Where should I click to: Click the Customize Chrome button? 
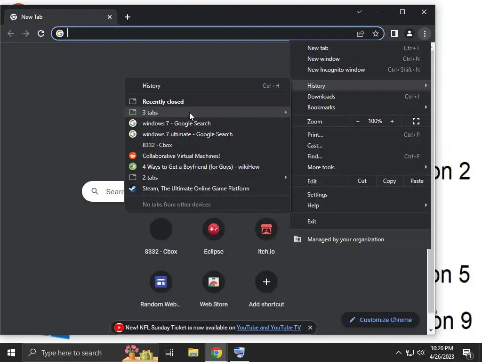coord(380,320)
